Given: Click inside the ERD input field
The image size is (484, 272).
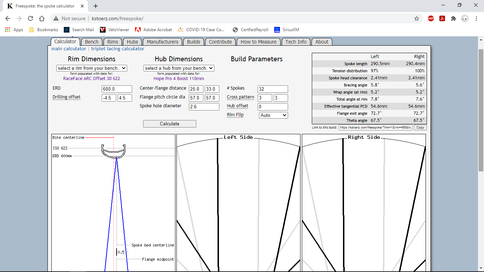Looking at the screenshot, I should 117,89.
